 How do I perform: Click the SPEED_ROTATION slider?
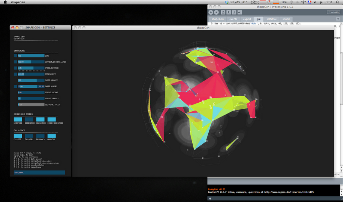pyautogui.click(x=31, y=68)
